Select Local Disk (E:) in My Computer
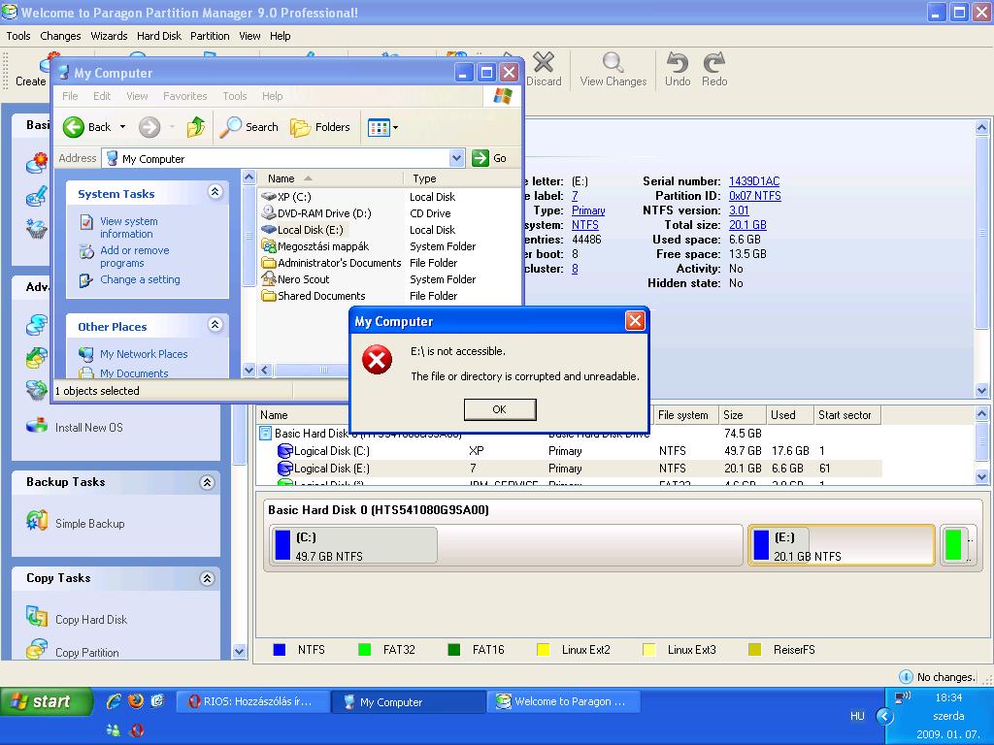 click(x=310, y=230)
